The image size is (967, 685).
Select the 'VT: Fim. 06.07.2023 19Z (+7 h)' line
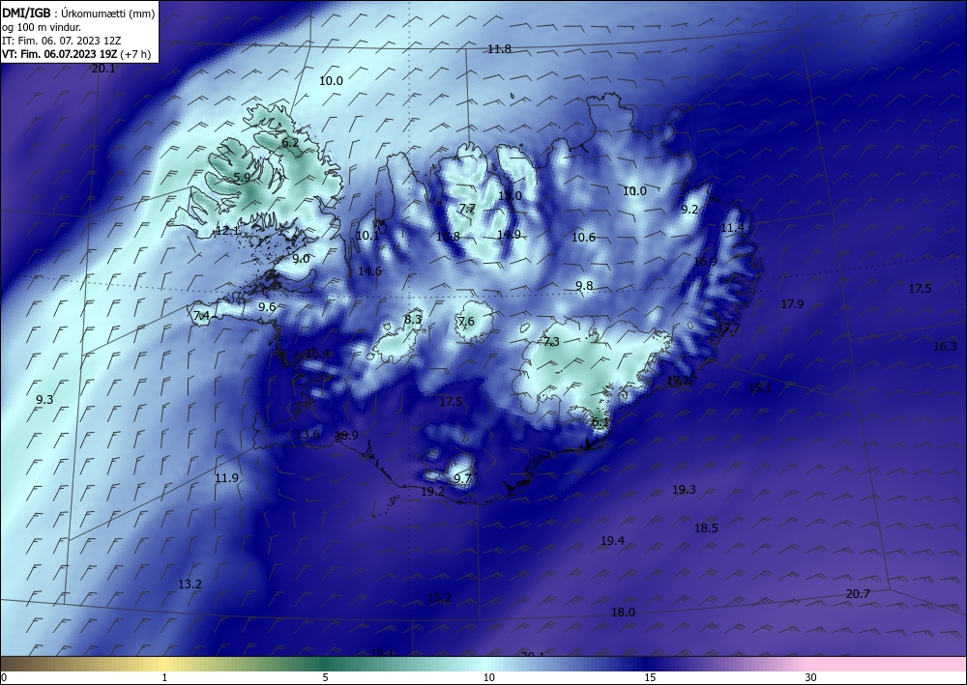tap(75, 53)
